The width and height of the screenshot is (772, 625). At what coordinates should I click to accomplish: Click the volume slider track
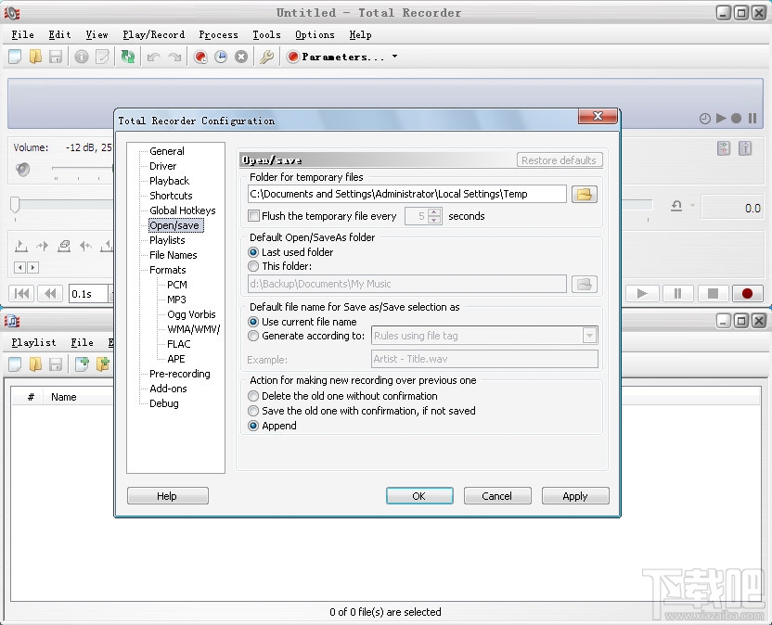coord(83,169)
